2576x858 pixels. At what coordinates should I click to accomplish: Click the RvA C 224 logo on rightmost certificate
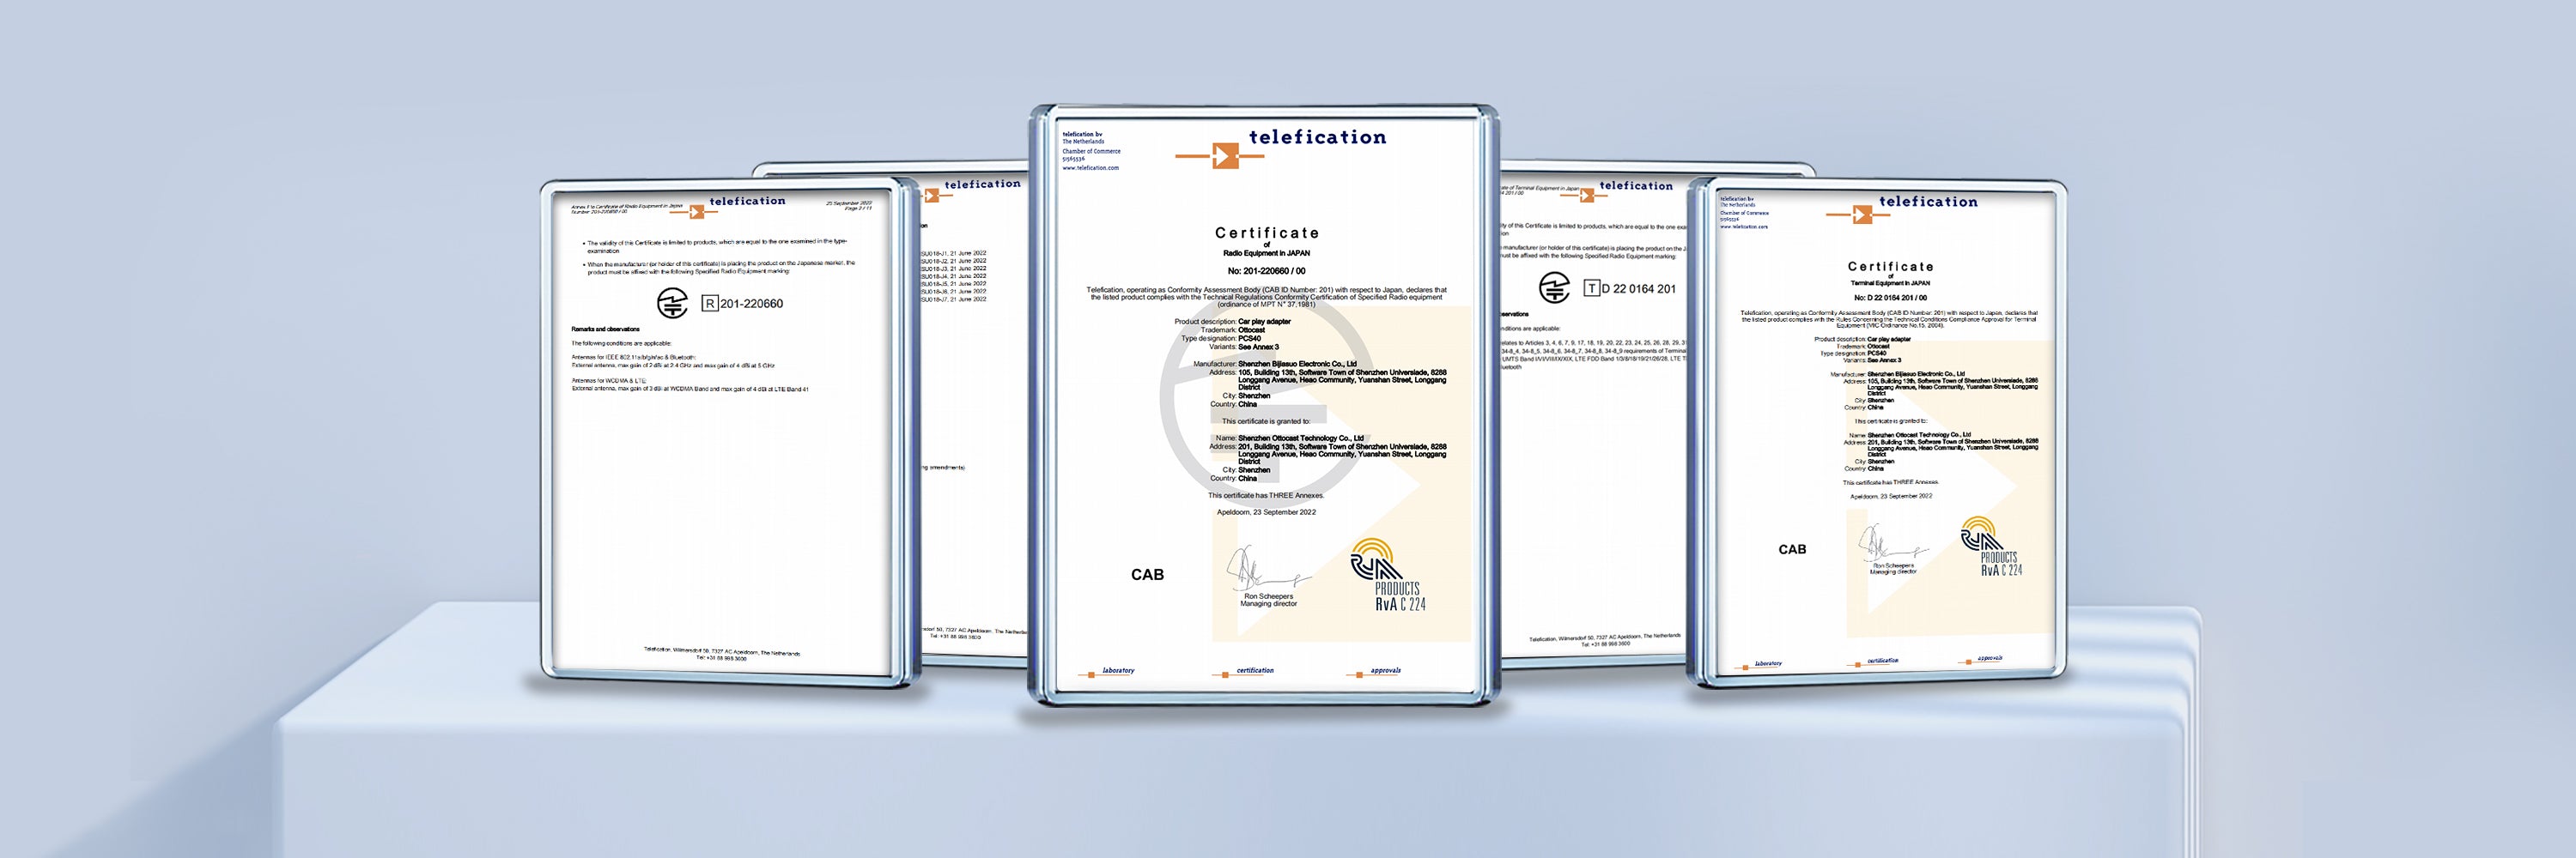tap(1990, 547)
